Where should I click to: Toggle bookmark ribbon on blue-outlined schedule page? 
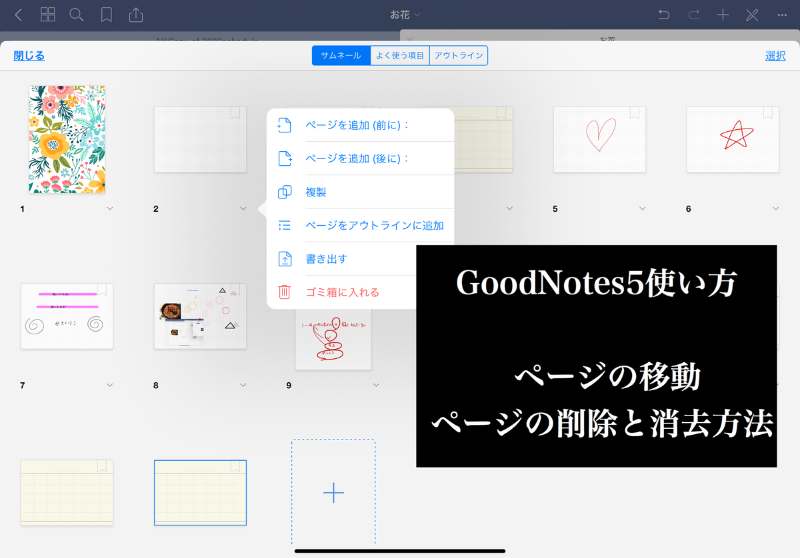(x=235, y=466)
